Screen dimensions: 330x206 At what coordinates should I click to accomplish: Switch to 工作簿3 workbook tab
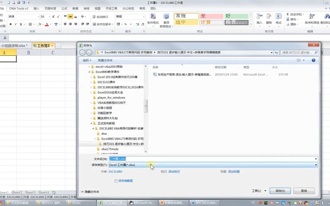point(43,45)
